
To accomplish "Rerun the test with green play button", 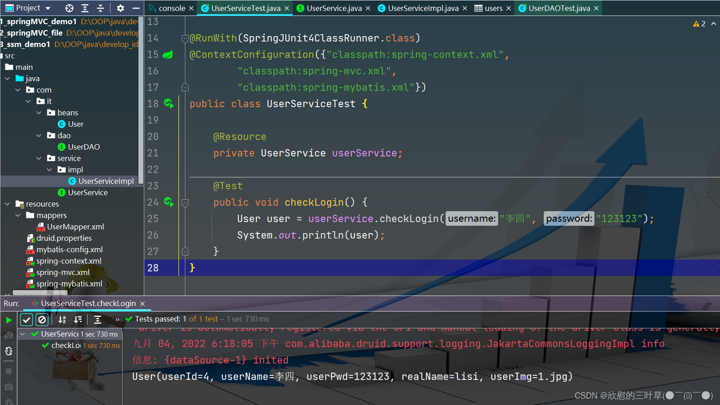I will coord(9,320).
